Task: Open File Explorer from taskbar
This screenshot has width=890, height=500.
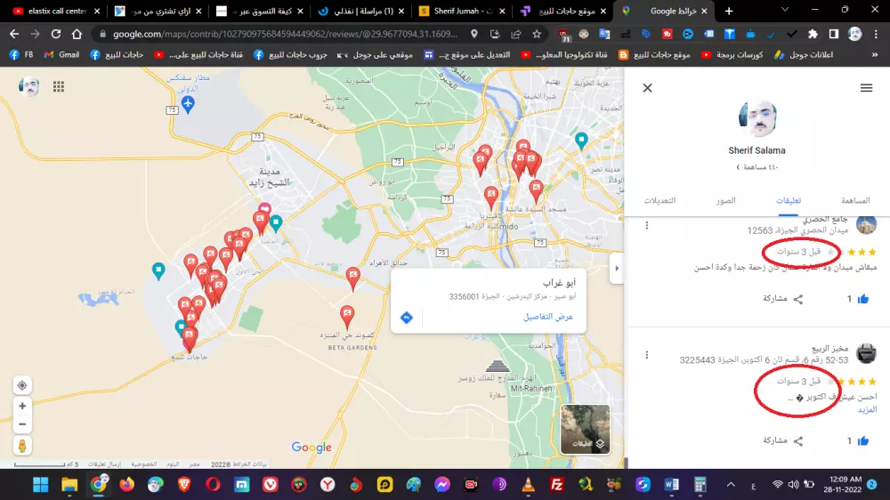Action: [x=69, y=484]
